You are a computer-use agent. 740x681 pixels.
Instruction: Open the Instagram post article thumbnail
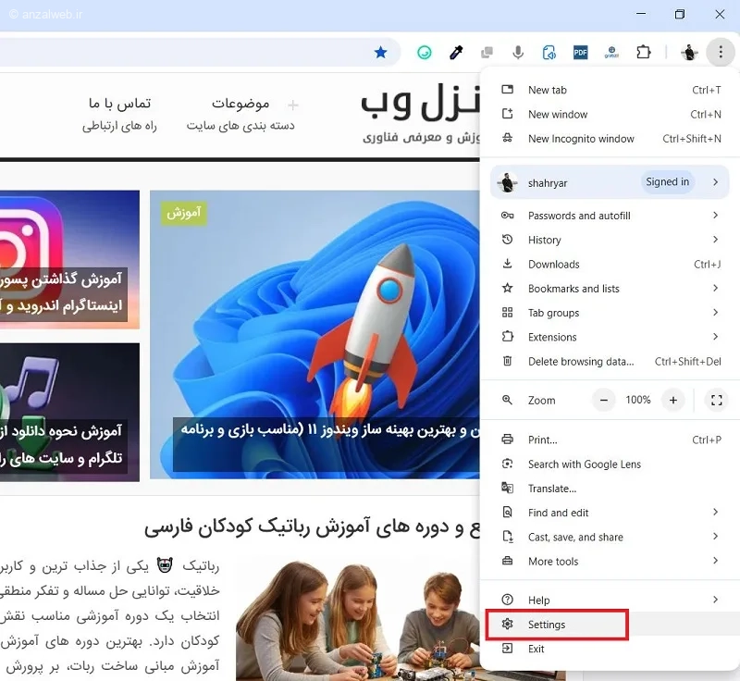[69, 259]
